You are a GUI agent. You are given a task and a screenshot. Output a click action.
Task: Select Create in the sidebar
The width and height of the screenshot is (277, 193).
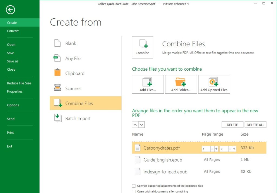coord(20,23)
